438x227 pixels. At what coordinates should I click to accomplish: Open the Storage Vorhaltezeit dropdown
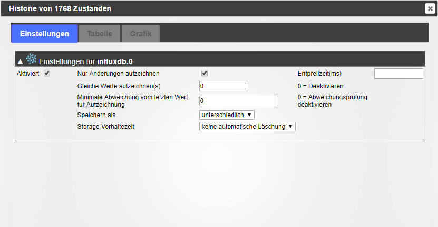(247, 127)
